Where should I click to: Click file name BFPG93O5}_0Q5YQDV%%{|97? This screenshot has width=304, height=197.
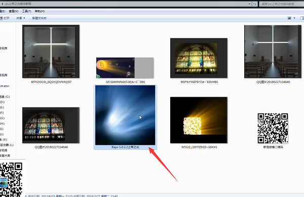click(x=51, y=82)
